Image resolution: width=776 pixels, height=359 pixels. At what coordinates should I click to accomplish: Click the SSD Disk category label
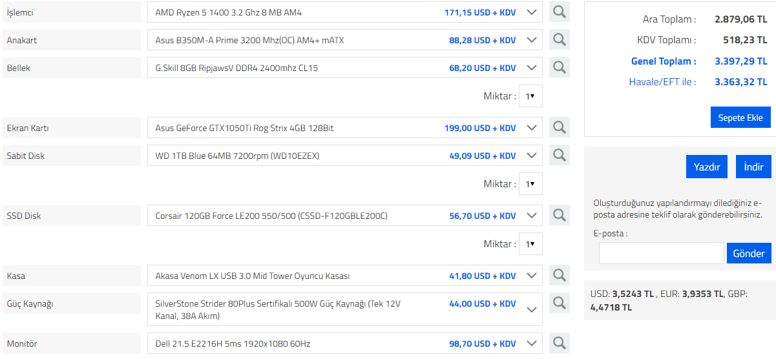[72, 216]
